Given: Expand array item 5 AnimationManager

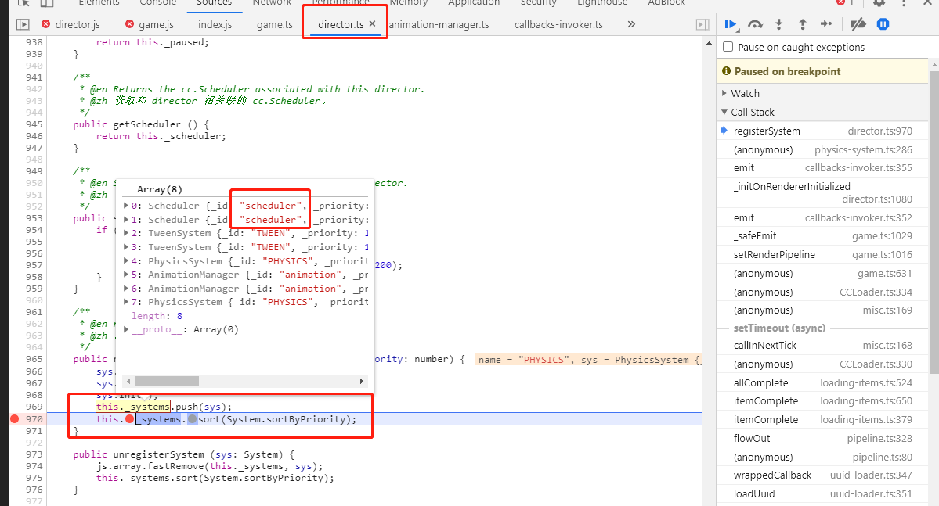Looking at the screenshot, I should click(126, 274).
